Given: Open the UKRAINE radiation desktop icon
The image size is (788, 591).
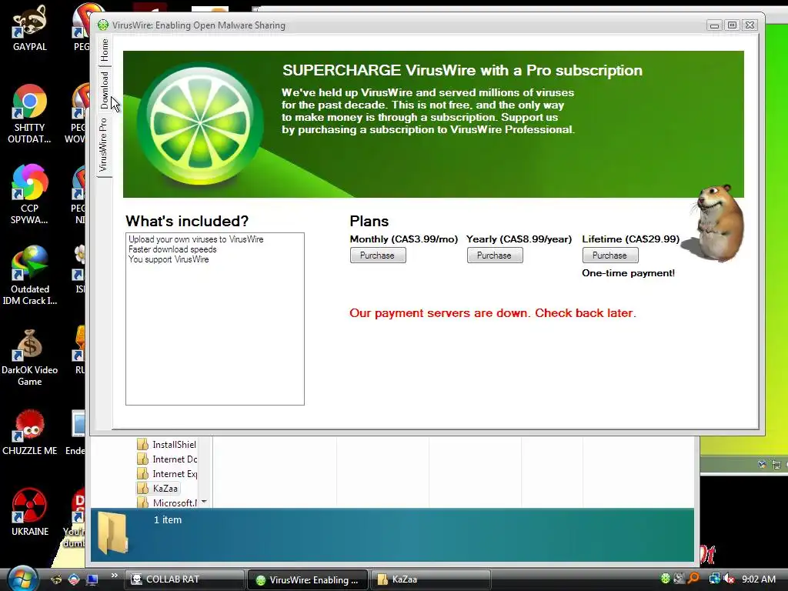Looking at the screenshot, I should pos(30,512).
